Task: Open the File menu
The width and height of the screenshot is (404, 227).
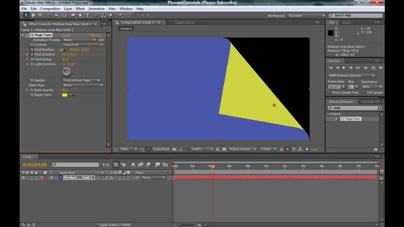Action: tap(24, 9)
